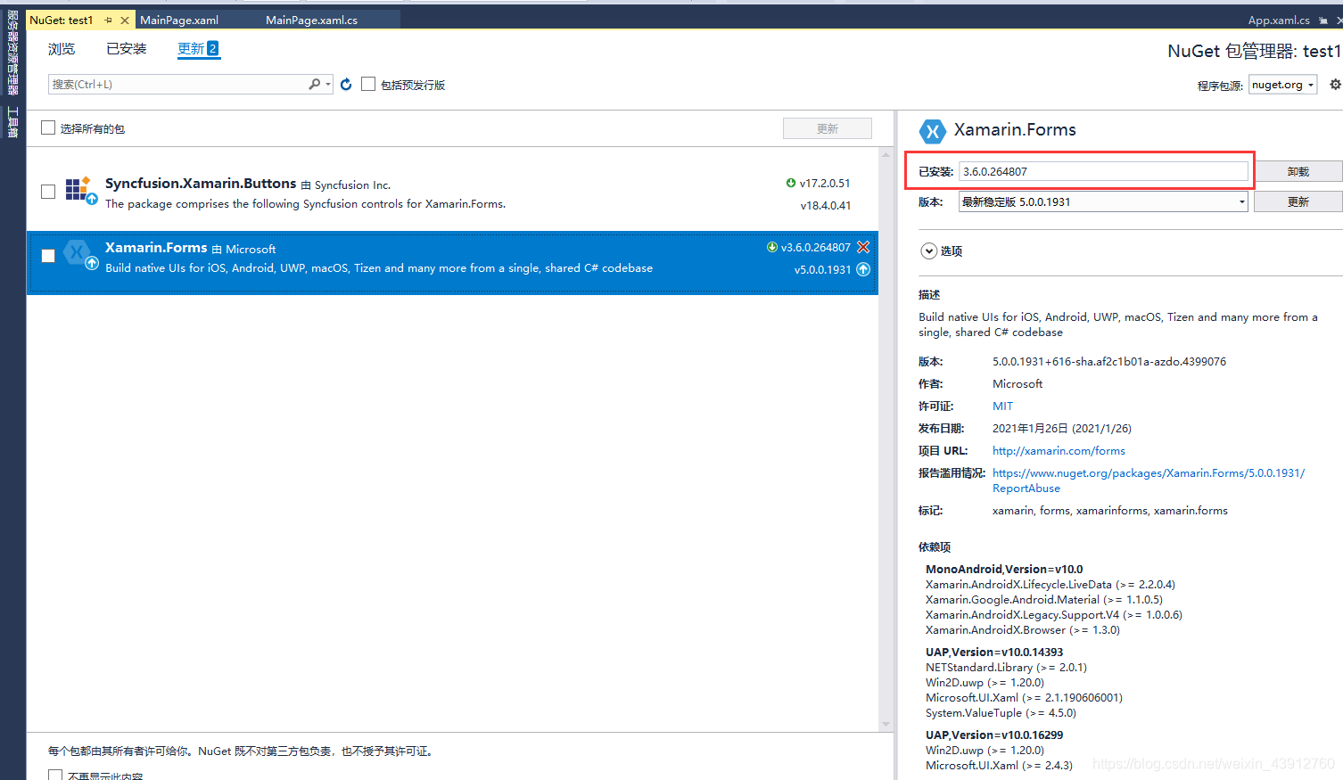Open NuGet package source settings gear

pos(1335,83)
